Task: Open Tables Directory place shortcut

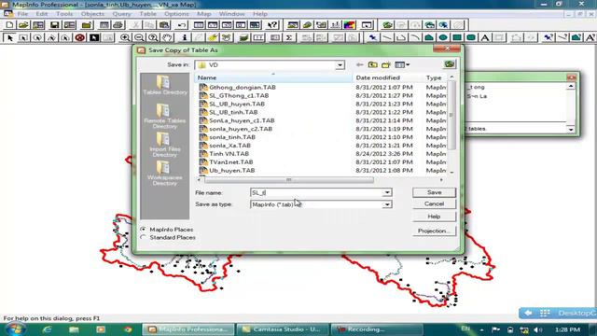Action: [165, 85]
